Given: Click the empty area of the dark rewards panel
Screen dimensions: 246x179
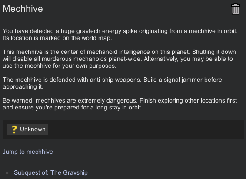Looking at the screenshot, I should [x=146, y=129].
